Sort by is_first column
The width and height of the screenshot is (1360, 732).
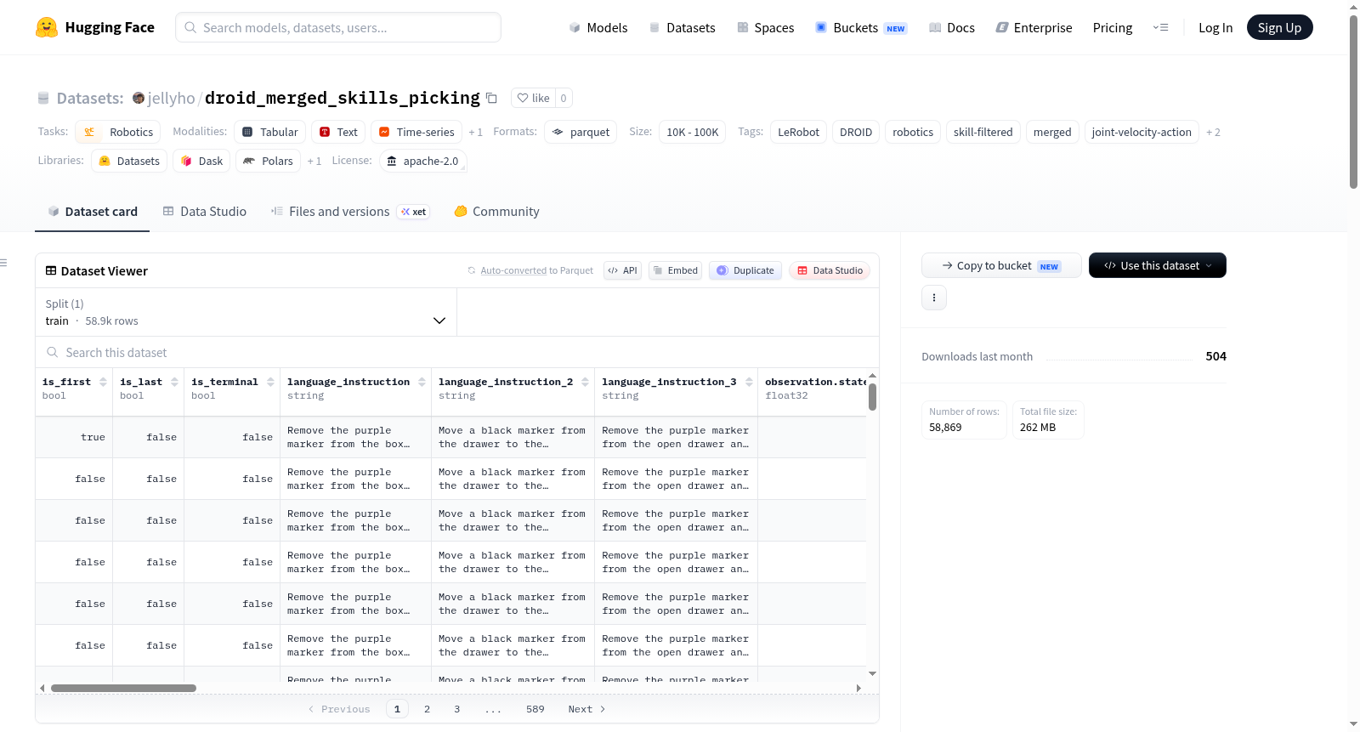(x=104, y=382)
